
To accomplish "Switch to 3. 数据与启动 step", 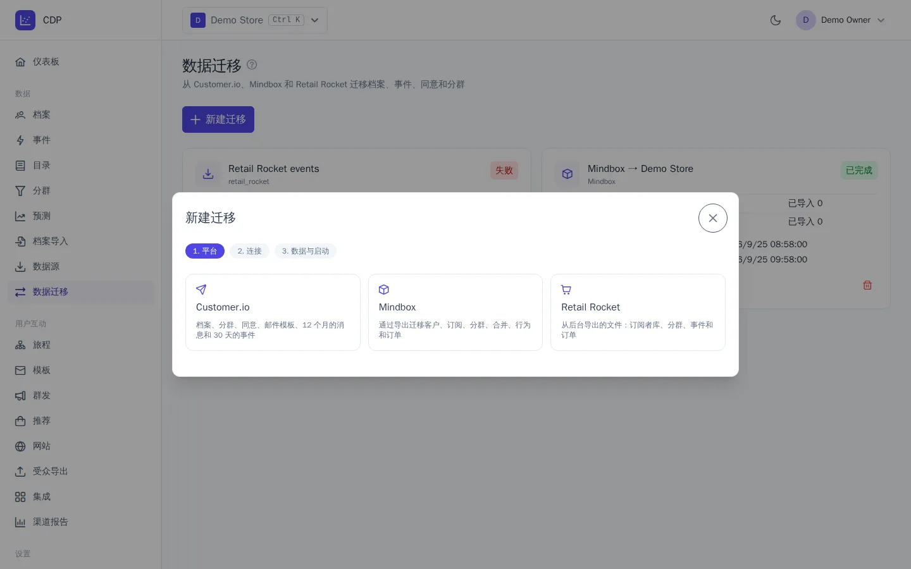I will [306, 251].
